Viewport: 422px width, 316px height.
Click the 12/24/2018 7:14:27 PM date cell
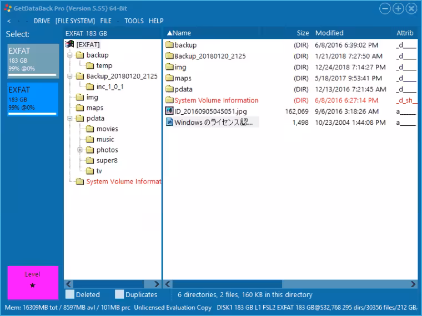coord(350,67)
